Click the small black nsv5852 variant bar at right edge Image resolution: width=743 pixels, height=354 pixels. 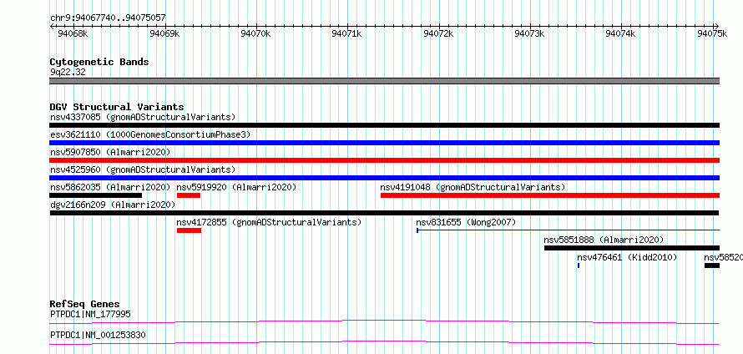click(712, 265)
